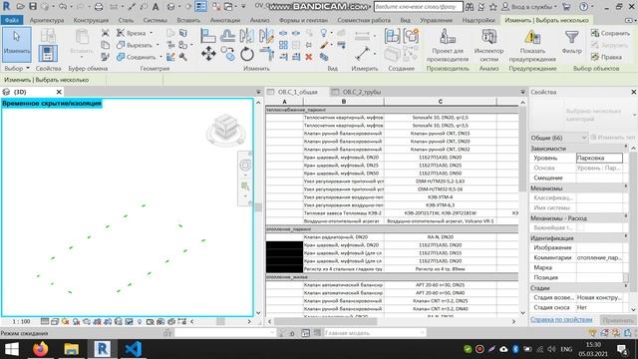Open Показать предупреждения warnings tool
Screen dimensions: 638x359
532,46
